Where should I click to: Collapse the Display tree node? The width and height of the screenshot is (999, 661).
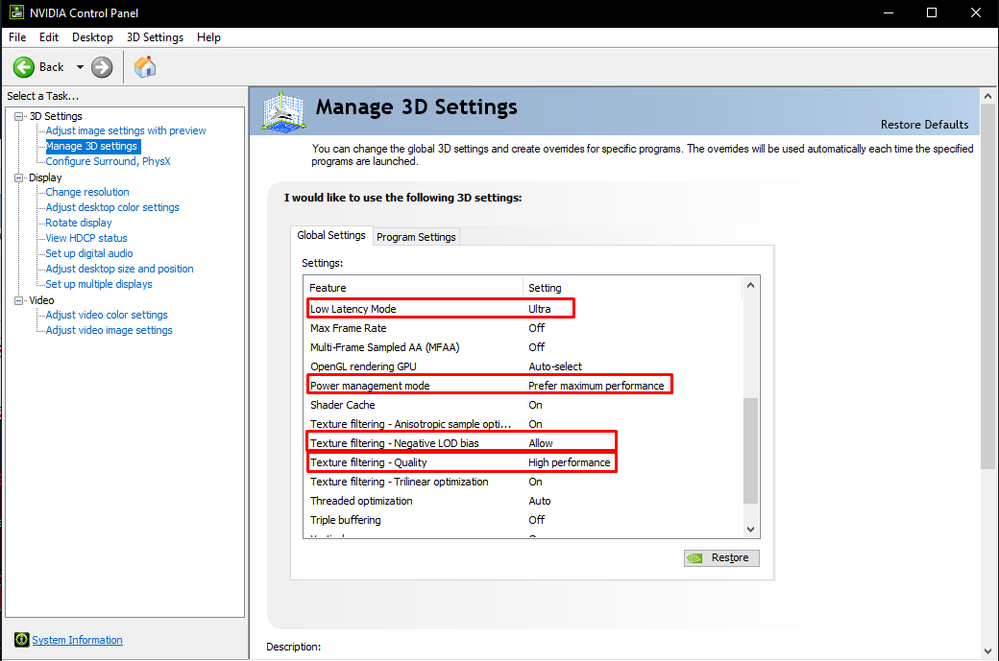(x=19, y=177)
